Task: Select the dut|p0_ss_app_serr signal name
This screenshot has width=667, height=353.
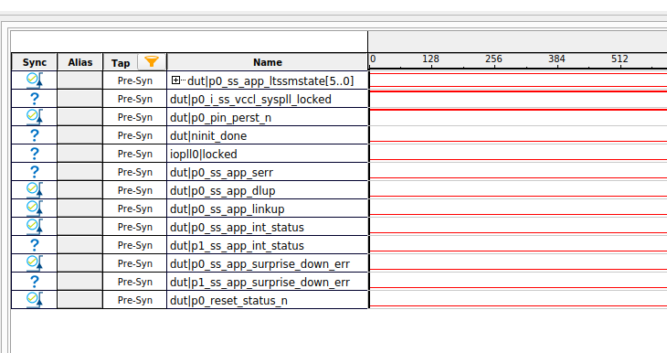Action: tap(222, 173)
